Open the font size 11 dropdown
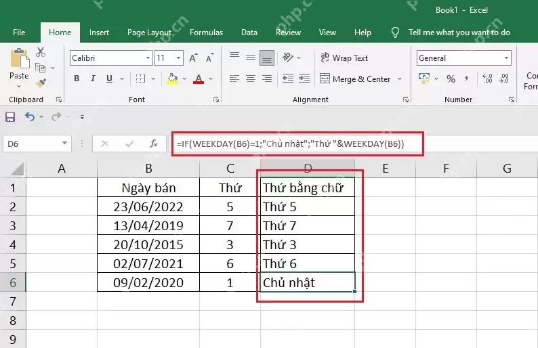538x348 pixels. (178, 58)
